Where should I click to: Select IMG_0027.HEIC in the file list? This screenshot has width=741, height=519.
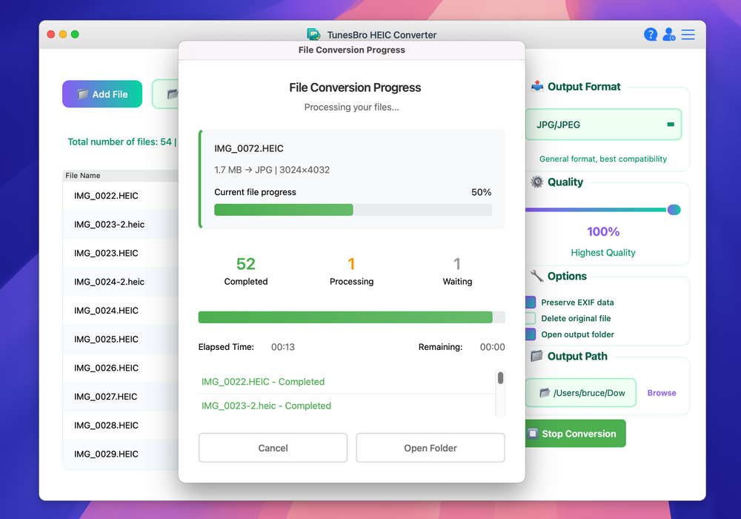[x=121, y=397]
